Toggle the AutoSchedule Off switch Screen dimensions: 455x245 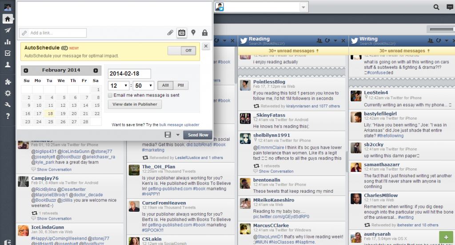(x=182, y=51)
